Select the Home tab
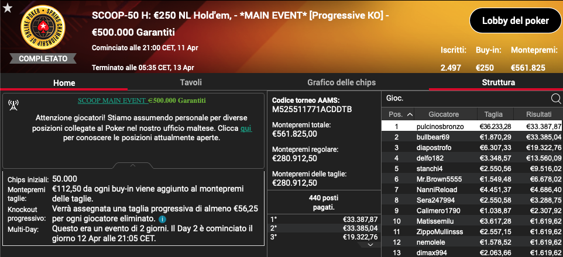 (x=64, y=83)
